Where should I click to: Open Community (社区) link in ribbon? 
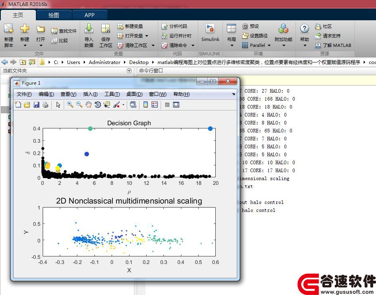click(x=323, y=26)
